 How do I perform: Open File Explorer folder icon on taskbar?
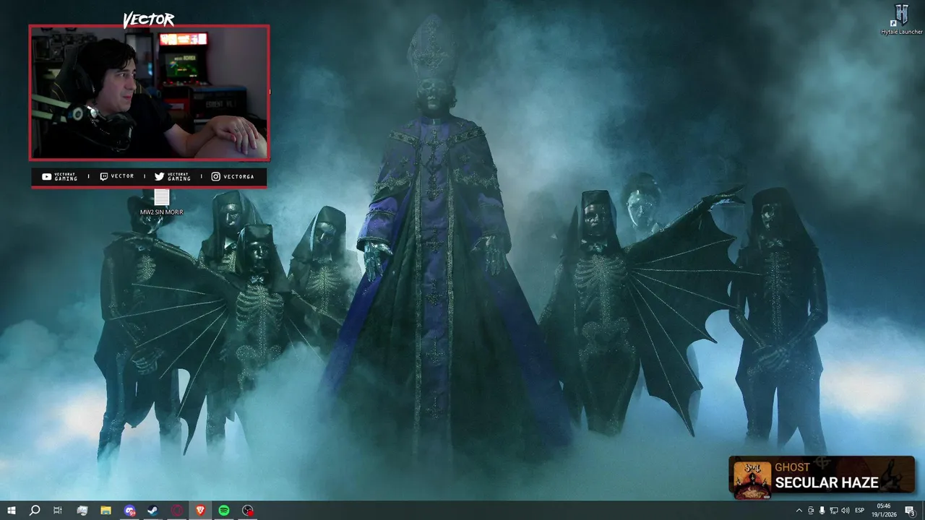(x=106, y=511)
